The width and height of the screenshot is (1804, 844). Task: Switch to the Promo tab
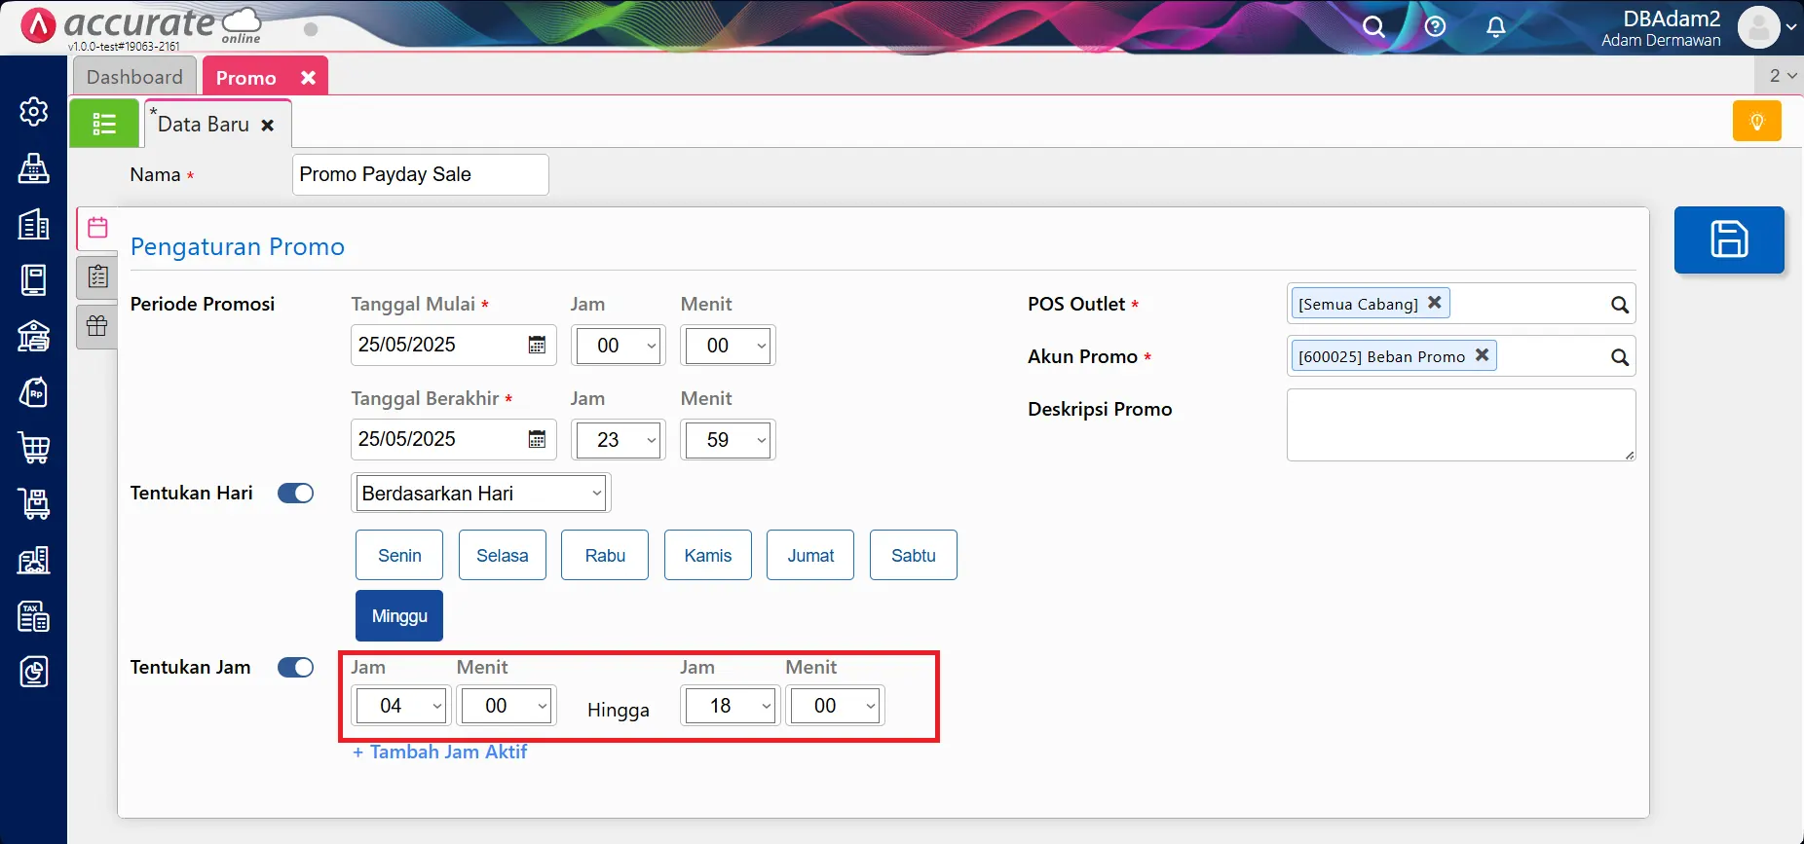click(246, 78)
